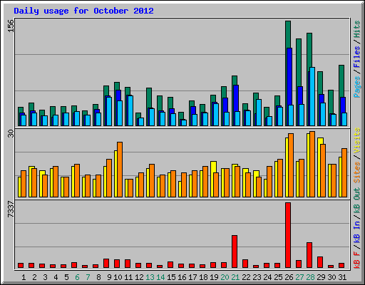The width and height of the screenshot is (365, 285).
Task: Click the green day 14 label on the x-axis
Action: pyautogui.click(x=160, y=277)
